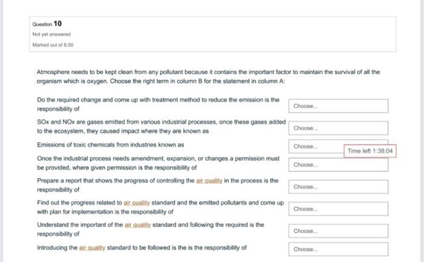Click the 'Not yet answered' status text
Screen dimensions: 424x262
[x=51, y=35]
